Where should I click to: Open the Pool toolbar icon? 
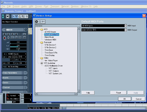click(x=23, y=16)
